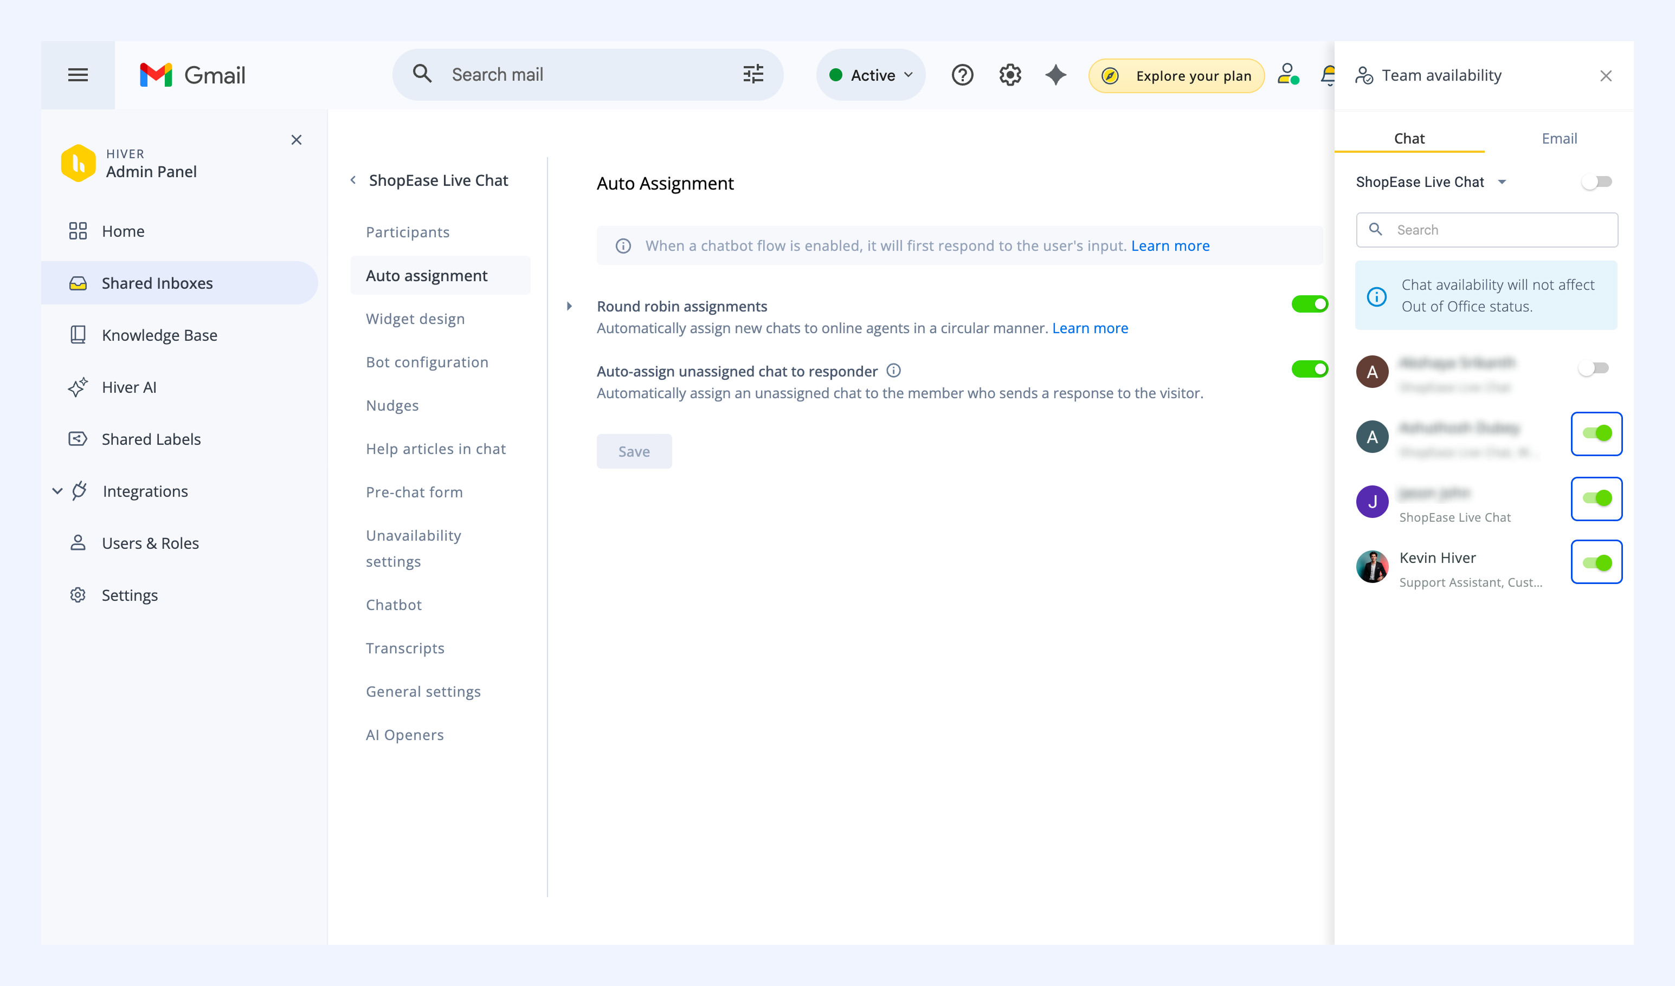Toggle availability for first agent with brown avatar

(x=1594, y=368)
